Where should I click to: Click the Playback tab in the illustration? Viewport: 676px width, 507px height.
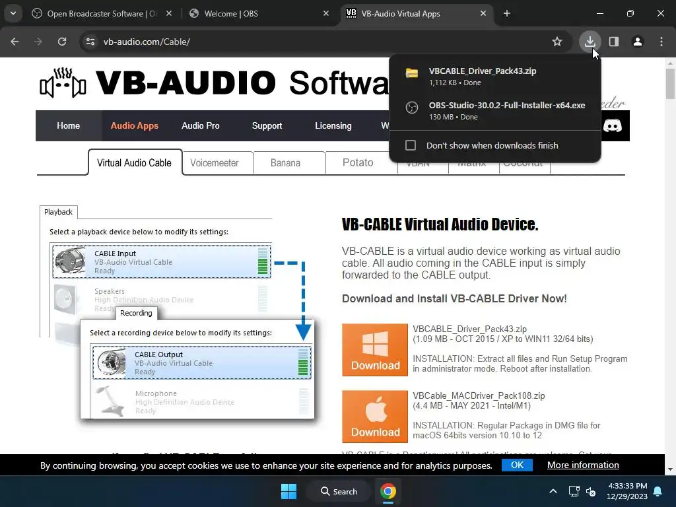coord(59,212)
